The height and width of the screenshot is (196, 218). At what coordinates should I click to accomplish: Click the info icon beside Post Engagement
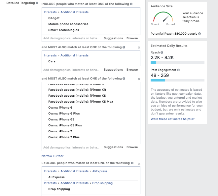pos(178,70)
